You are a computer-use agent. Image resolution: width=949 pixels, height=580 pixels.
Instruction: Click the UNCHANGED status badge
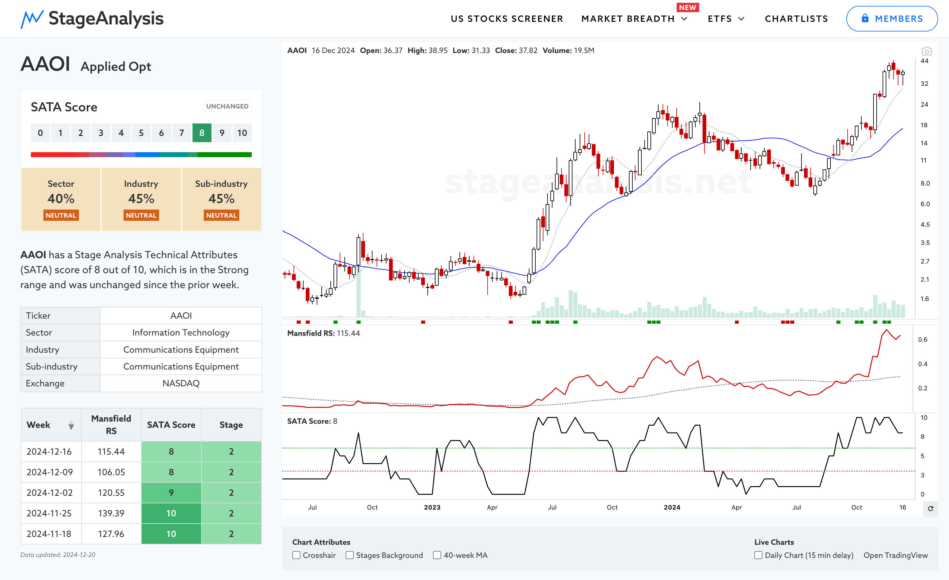pyautogui.click(x=227, y=106)
